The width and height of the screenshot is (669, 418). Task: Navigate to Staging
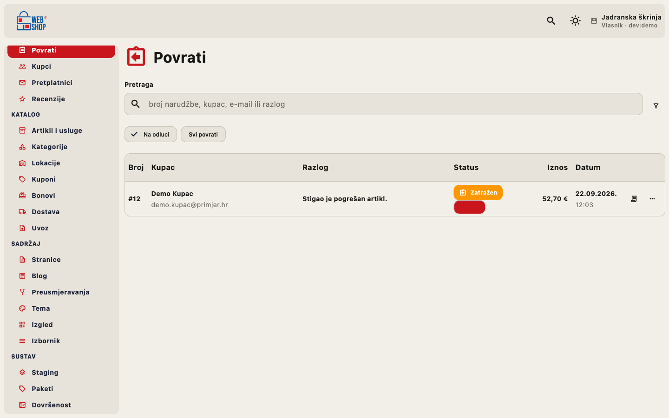tap(61, 372)
